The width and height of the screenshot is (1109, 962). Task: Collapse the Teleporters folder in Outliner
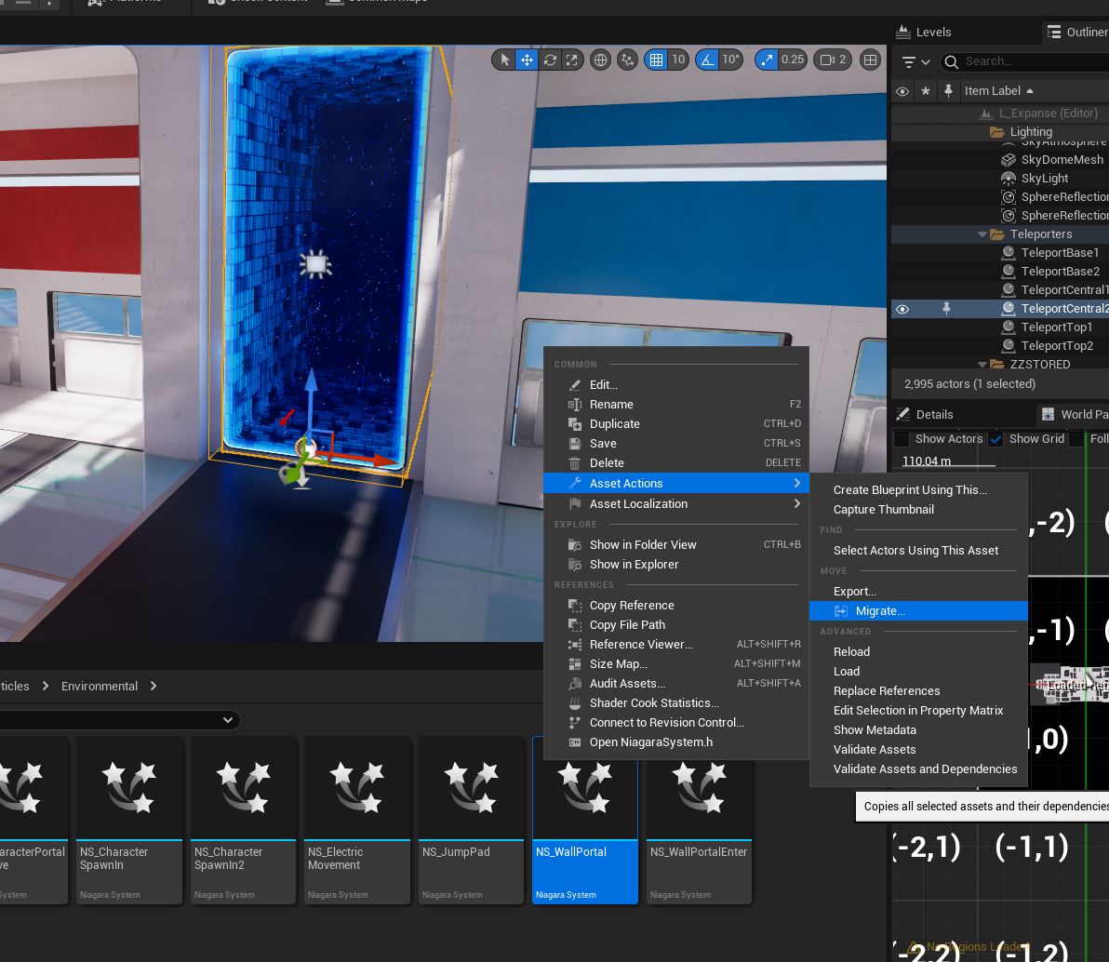pos(982,234)
